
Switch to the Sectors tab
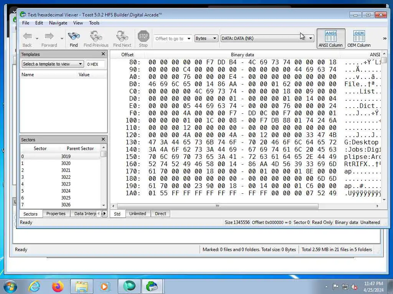click(x=31, y=214)
